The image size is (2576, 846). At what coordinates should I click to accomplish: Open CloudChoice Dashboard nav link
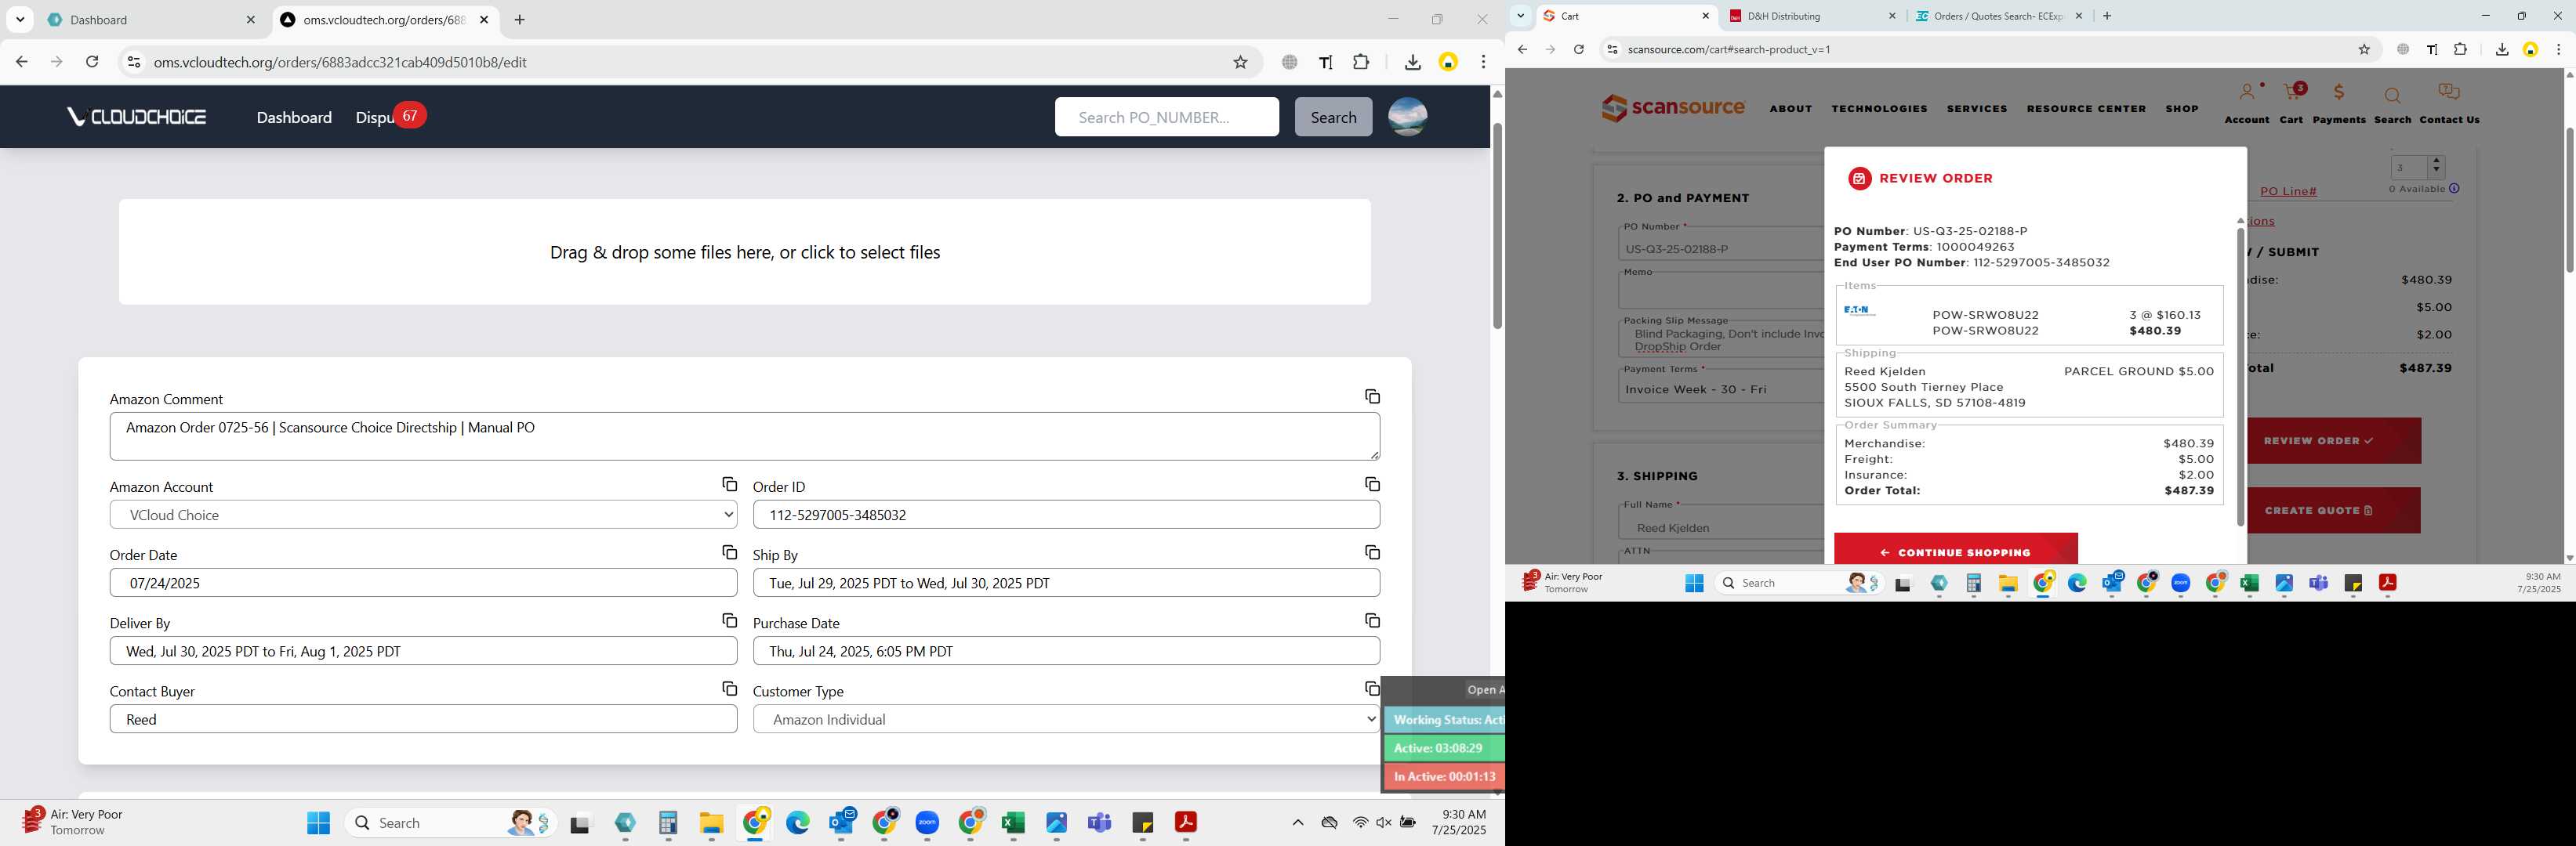click(x=294, y=117)
